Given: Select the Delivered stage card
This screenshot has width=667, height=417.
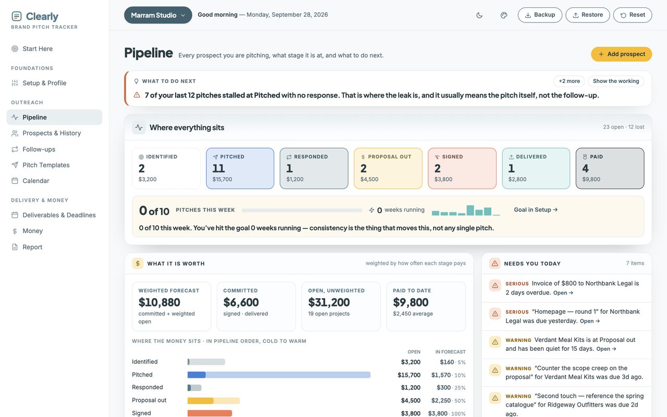Looking at the screenshot, I should click(536, 168).
